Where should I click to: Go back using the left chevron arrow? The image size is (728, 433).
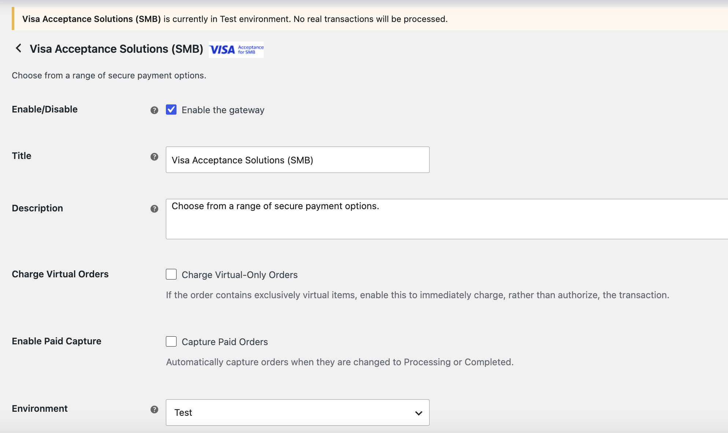18,48
